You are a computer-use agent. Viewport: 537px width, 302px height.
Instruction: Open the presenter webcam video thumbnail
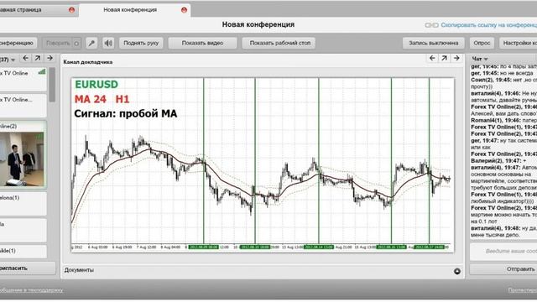(22, 159)
